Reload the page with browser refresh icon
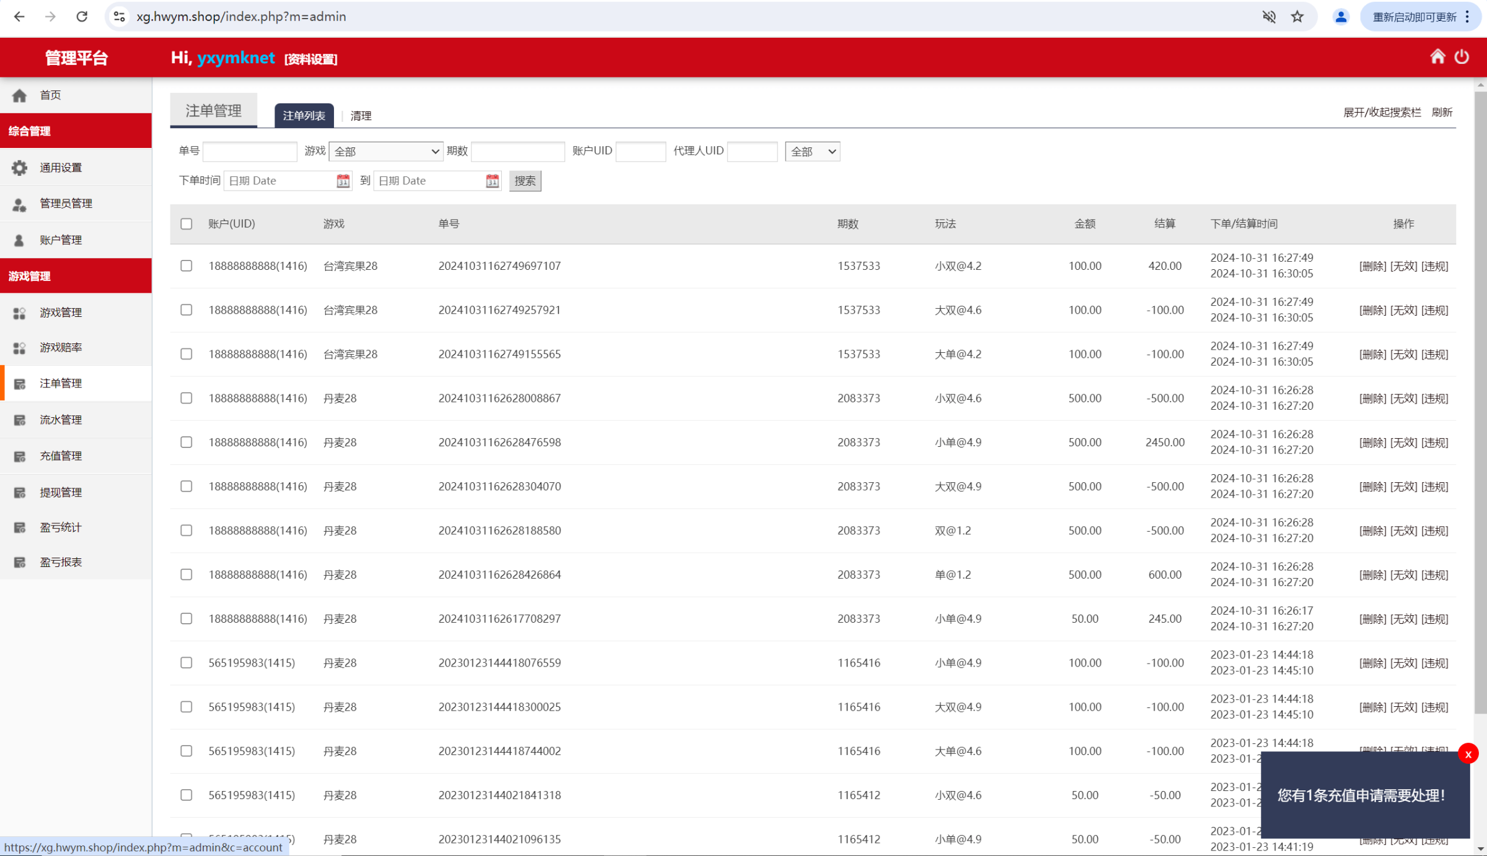The height and width of the screenshot is (856, 1487). point(82,17)
